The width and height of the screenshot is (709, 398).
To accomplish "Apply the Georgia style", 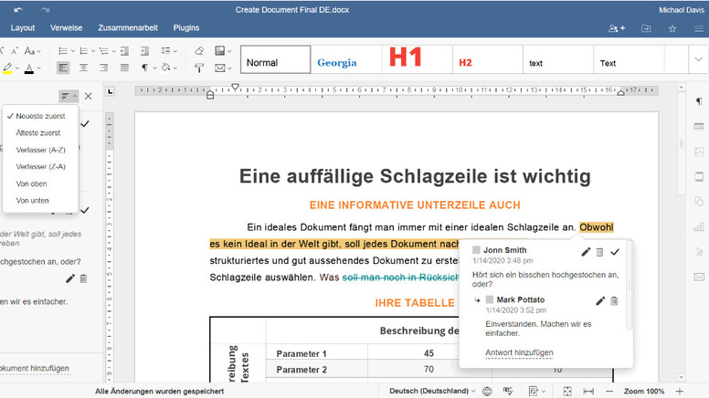I will pyautogui.click(x=346, y=59).
